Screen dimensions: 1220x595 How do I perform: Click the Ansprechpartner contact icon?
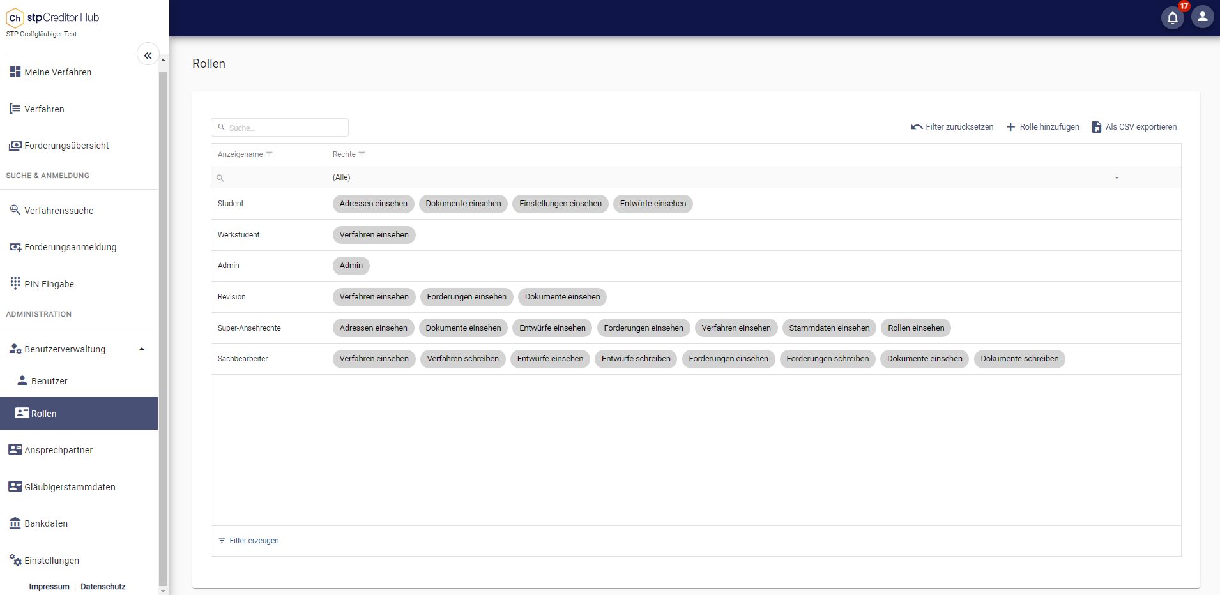(x=15, y=449)
